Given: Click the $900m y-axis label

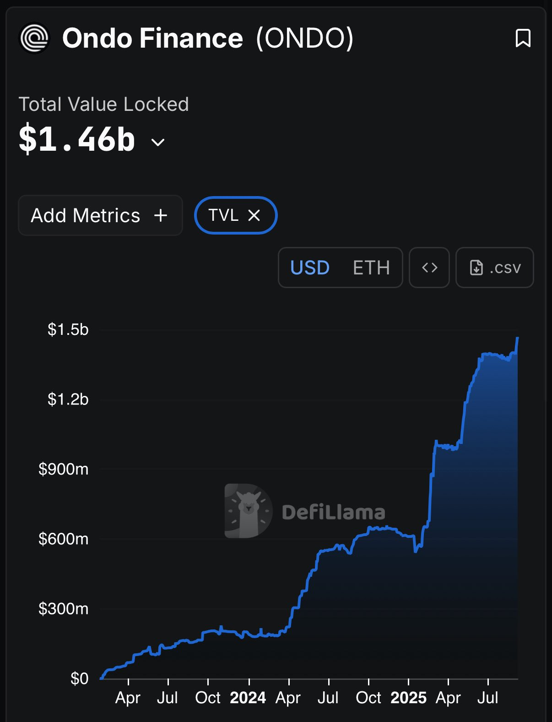Looking at the screenshot, I should [63, 469].
